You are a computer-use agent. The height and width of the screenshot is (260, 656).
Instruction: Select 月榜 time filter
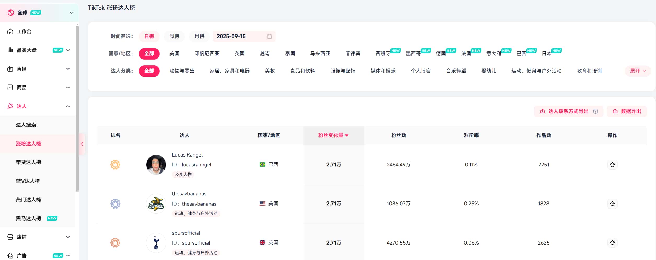[199, 36]
